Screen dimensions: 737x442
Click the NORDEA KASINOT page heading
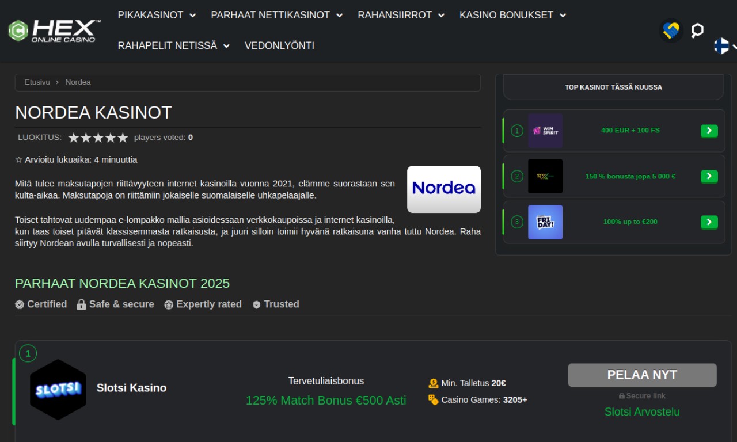click(x=93, y=113)
